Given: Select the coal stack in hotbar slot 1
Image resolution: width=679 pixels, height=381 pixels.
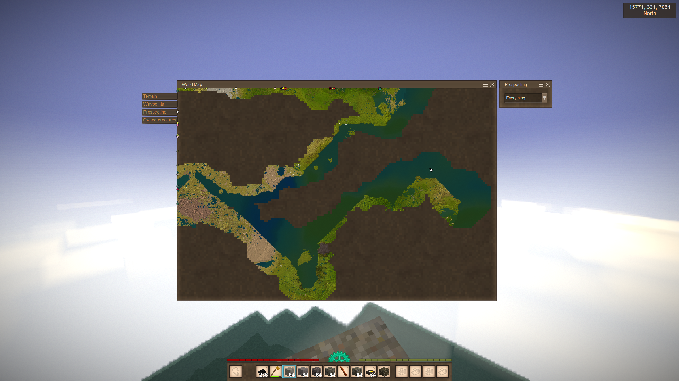Looking at the screenshot, I should [x=262, y=371].
